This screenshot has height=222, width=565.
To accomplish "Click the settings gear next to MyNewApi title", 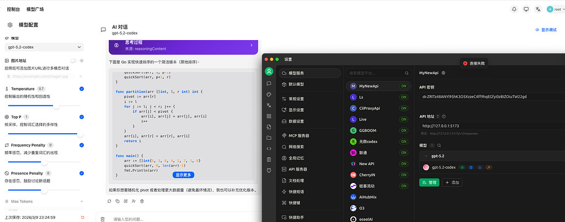I will [444, 73].
